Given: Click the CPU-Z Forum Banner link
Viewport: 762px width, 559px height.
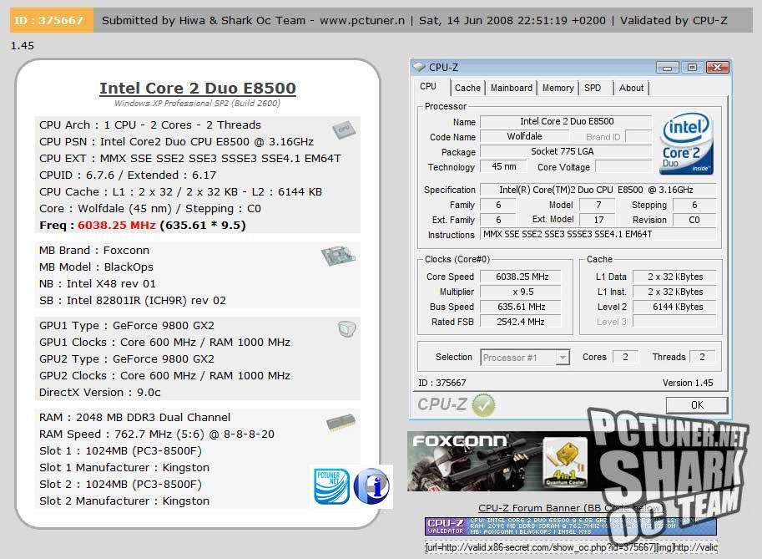Looking at the screenshot, I should point(571,508).
